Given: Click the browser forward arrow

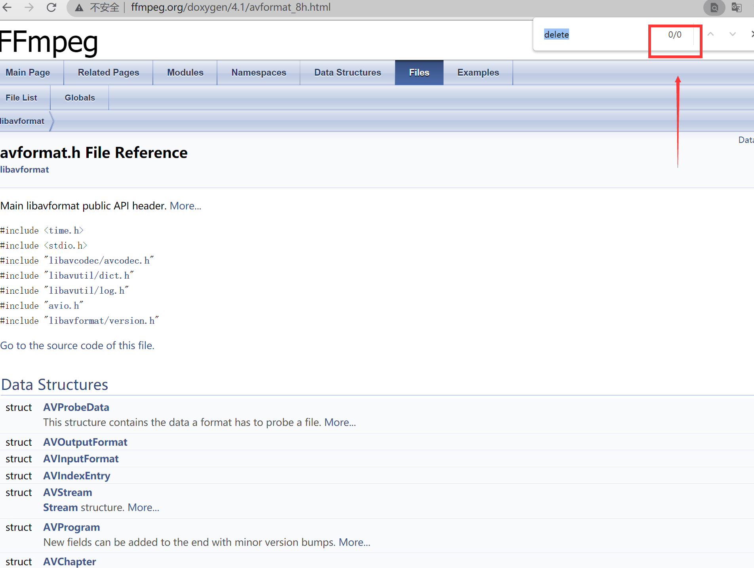Looking at the screenshot, I should [x=29, y=7].
